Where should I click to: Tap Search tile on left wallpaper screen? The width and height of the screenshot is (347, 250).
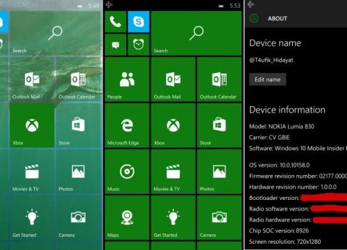(x=56, y=33)
